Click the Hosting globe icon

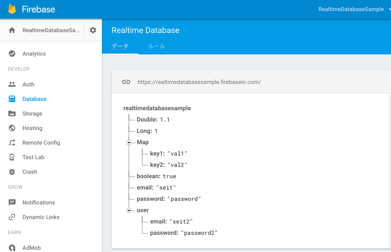click(12, 128)
